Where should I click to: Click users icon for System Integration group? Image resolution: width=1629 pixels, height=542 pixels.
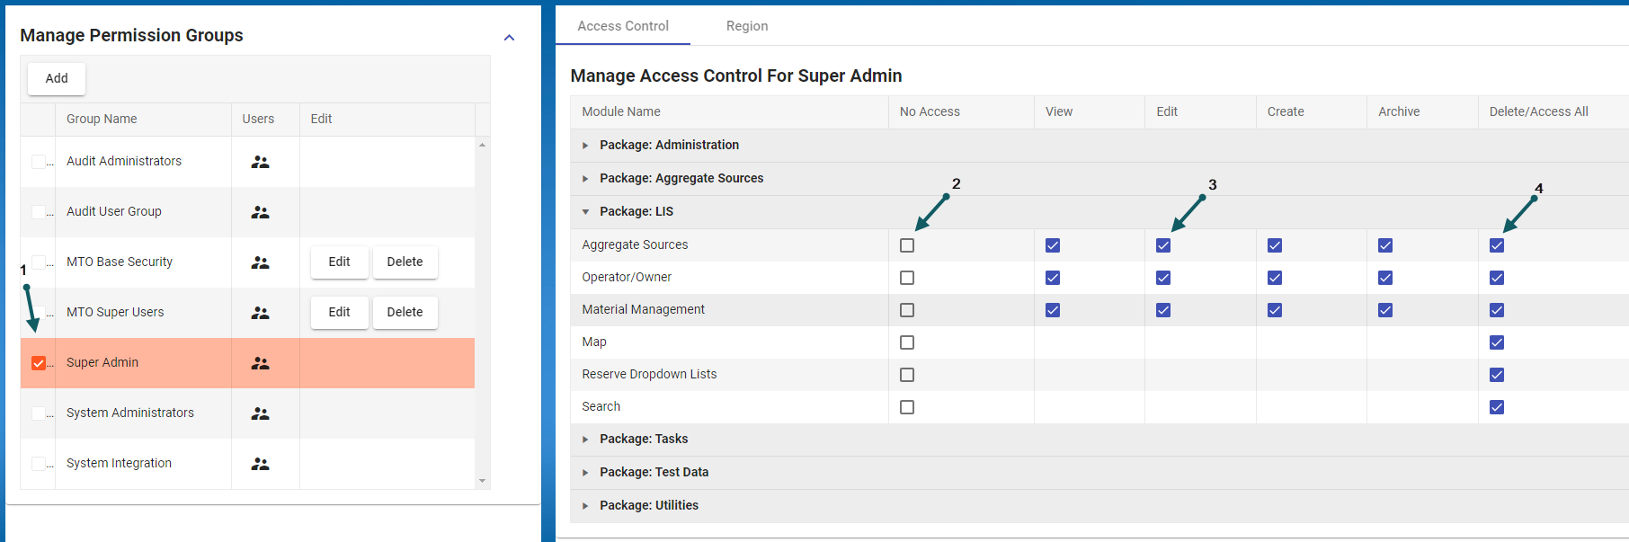[260, 464]
